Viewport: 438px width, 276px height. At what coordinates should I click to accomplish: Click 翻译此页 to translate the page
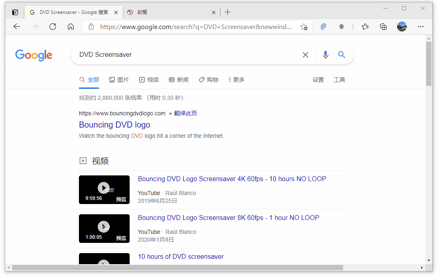tap(186, 113)
